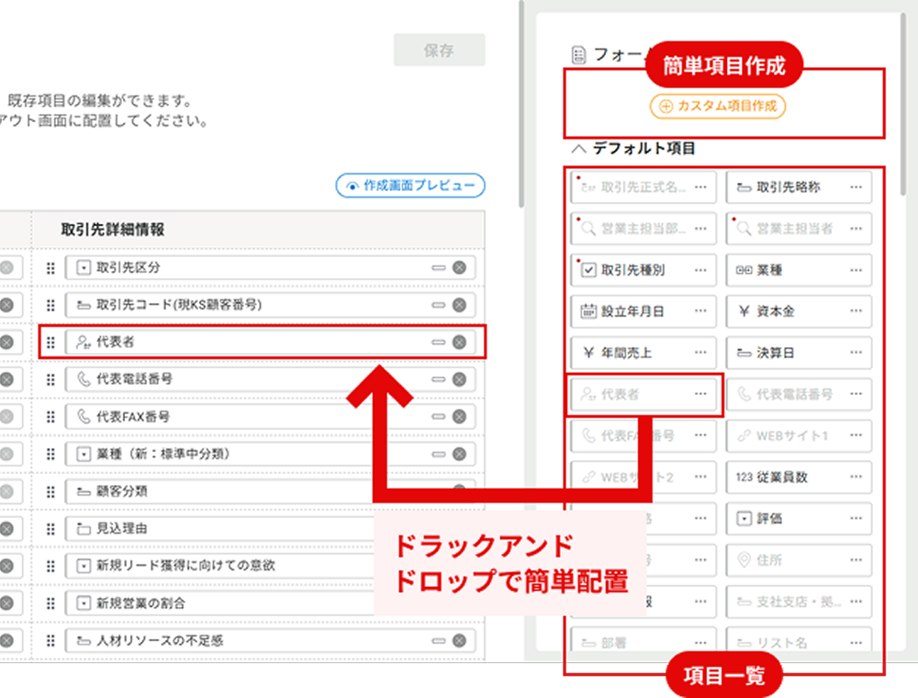Click the 保存 save button
918x698 pixels.
tap(439, 51)
